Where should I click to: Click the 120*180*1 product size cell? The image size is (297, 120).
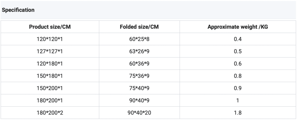tap(50, 64)
